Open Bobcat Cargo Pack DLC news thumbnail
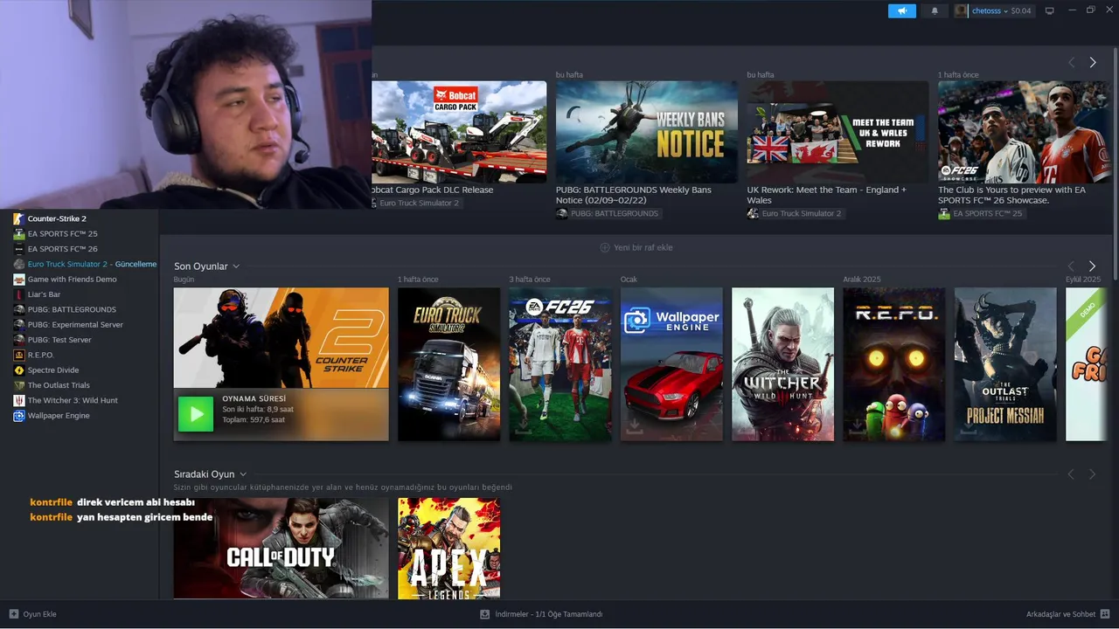This screenshot has height=629, width=1119. point(459,132)
